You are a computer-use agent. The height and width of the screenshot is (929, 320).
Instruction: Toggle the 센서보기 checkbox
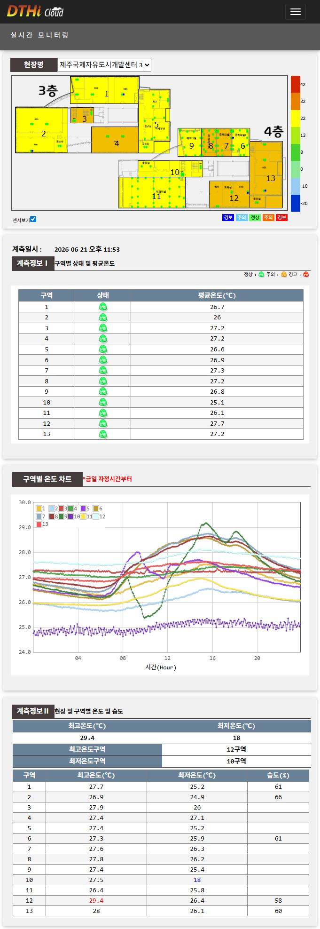(x=33, y=219)
